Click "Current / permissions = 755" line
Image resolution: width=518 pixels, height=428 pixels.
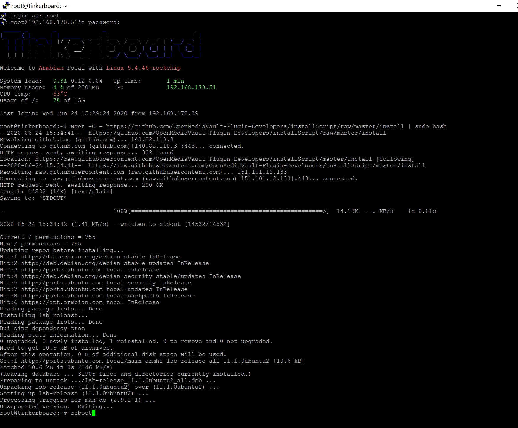(48, 237)
